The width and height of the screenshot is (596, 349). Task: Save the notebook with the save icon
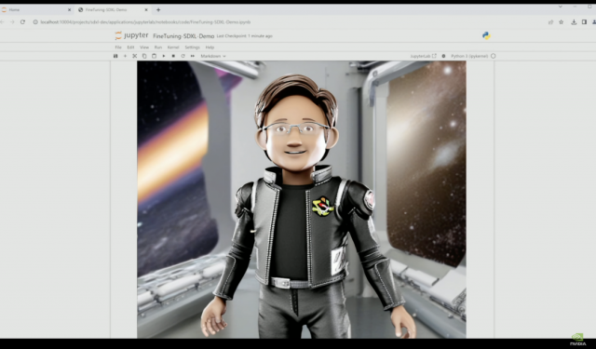115,56
